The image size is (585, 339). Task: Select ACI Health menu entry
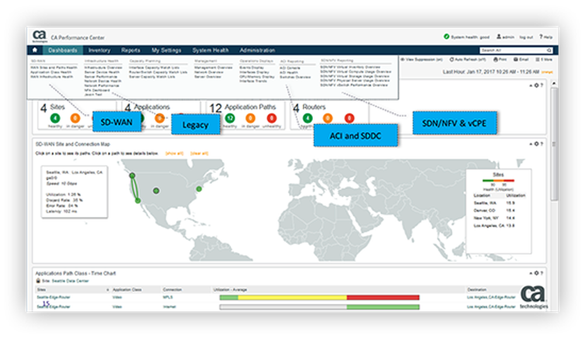click(x=289, y=72)
